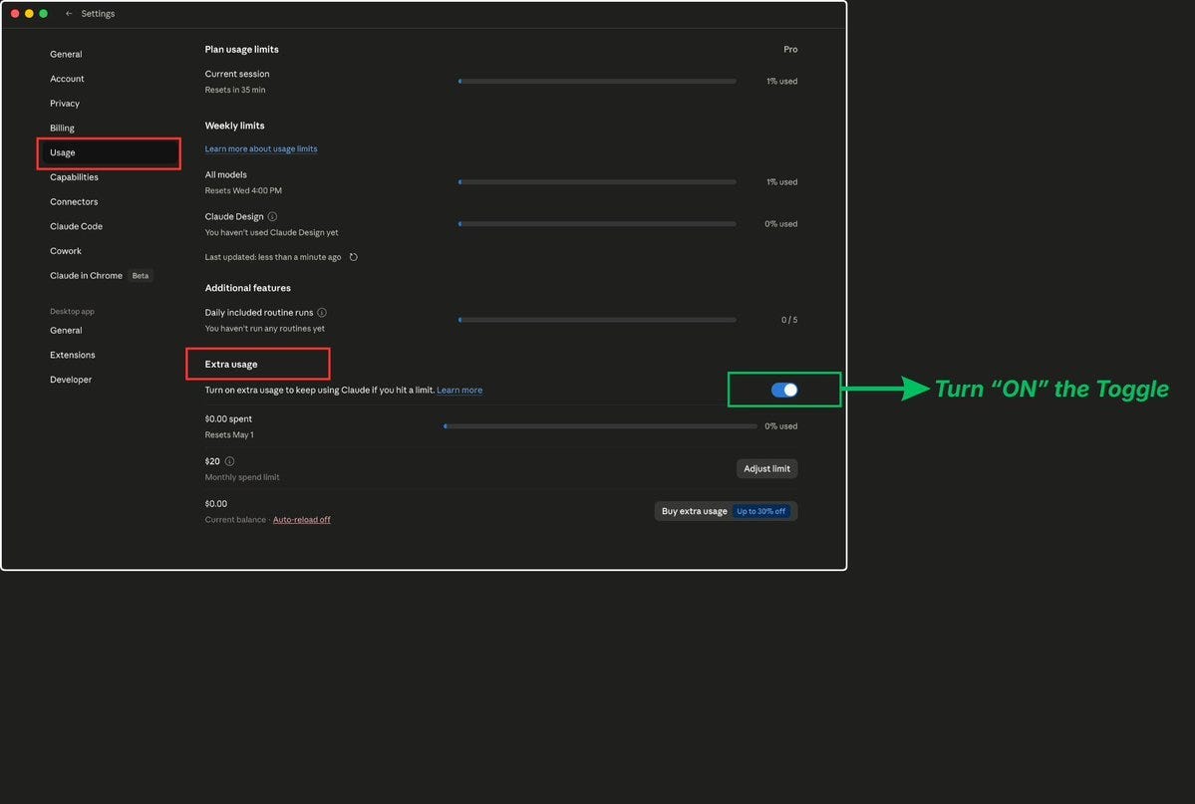Click the Extra usage heading
This screenshot has height=804, width=1195.
click(x=231, y=365)
